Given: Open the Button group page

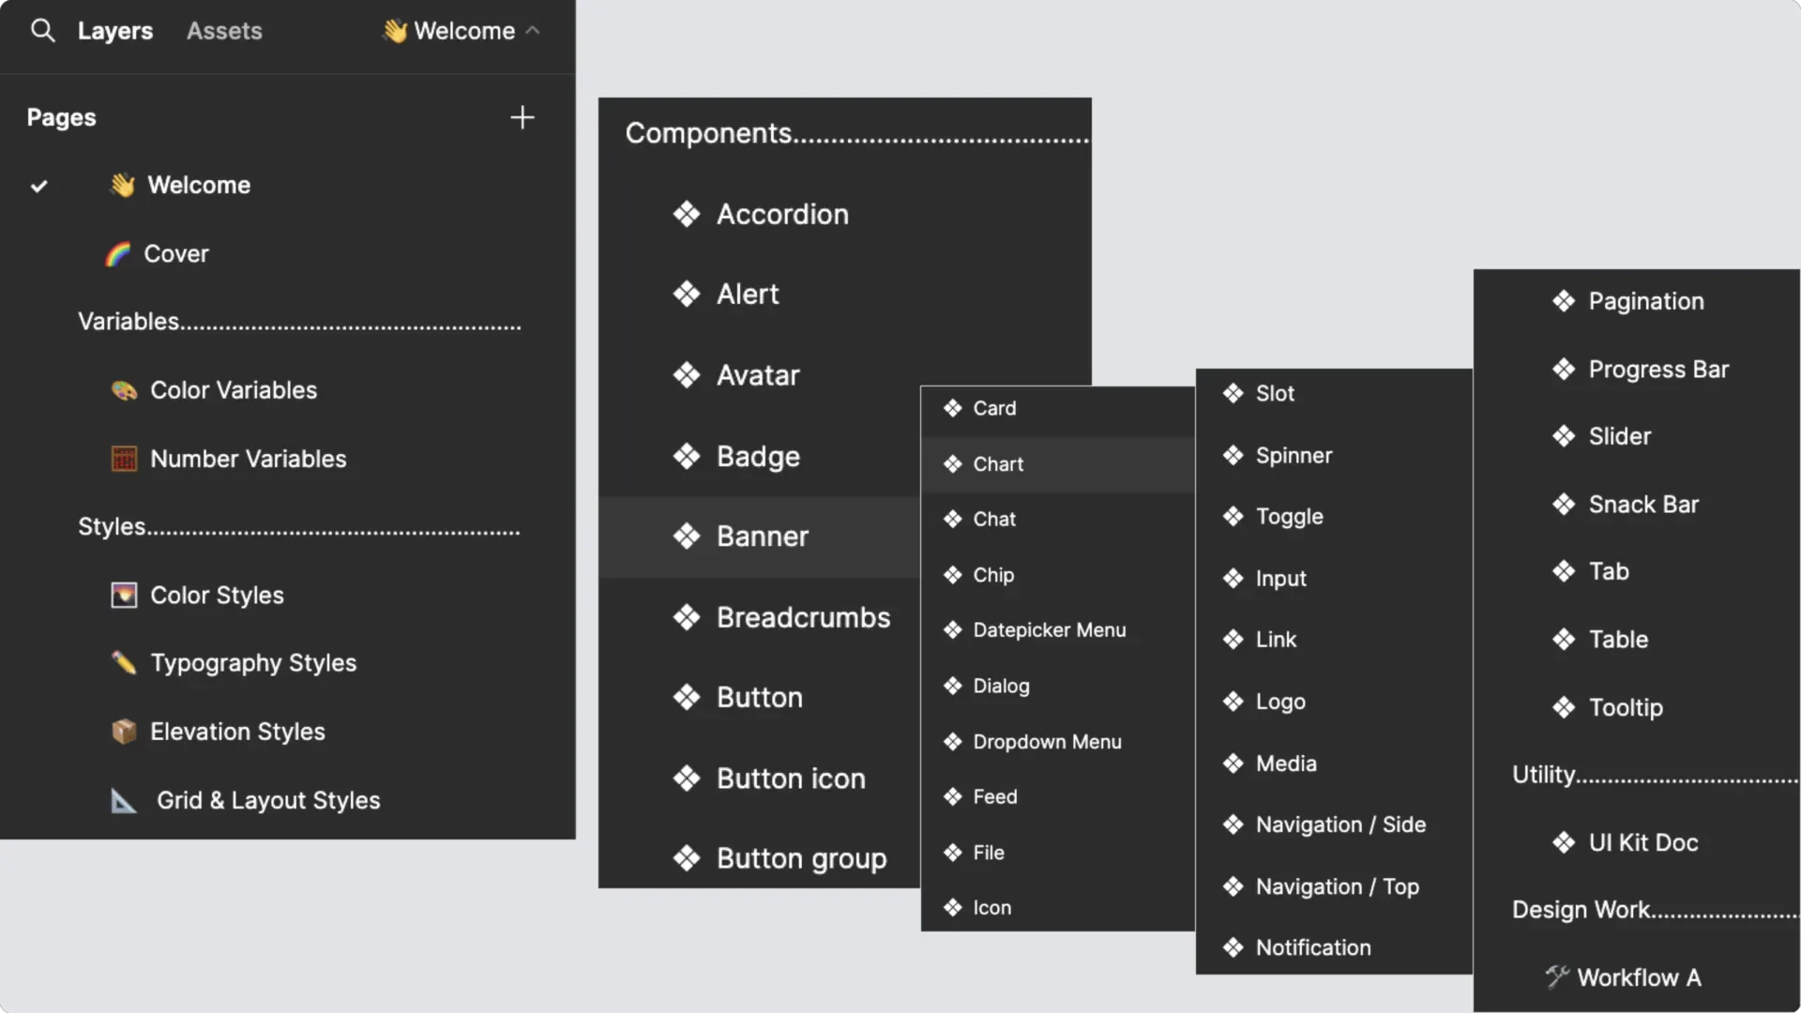Looking at the screenshot, I should pyautogui.click(x=801, y=858).
